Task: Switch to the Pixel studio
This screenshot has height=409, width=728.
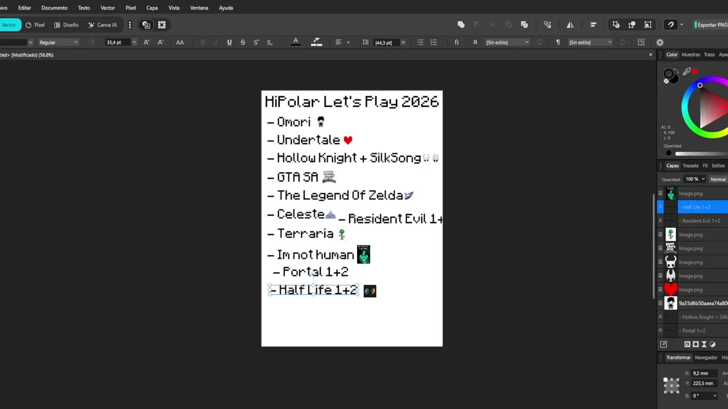Action: (35, 25)
